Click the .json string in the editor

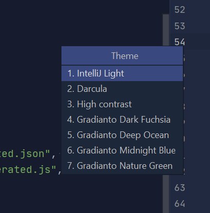(x=25, y=154)
